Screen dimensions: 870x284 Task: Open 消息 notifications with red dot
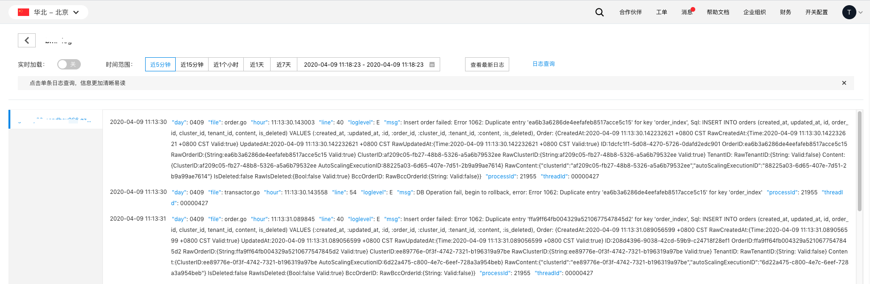click(x=687, y=12)
